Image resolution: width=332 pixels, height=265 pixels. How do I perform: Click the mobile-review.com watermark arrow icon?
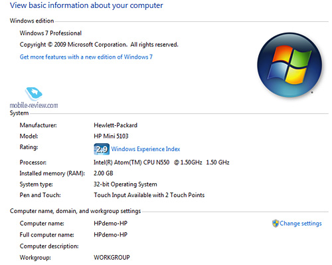[x=34, y=94]
